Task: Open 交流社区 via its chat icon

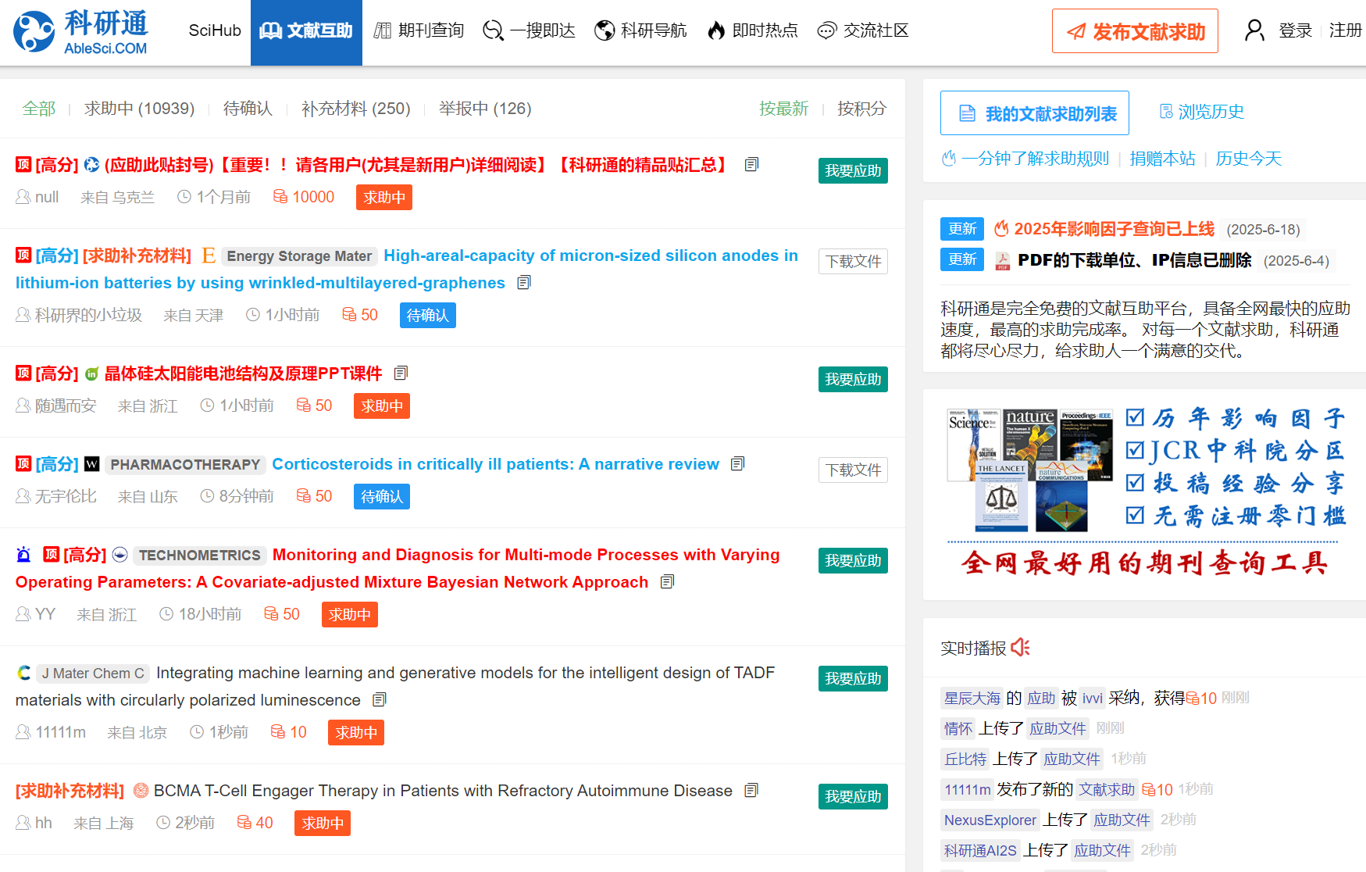Action: [x=826, y=30]
